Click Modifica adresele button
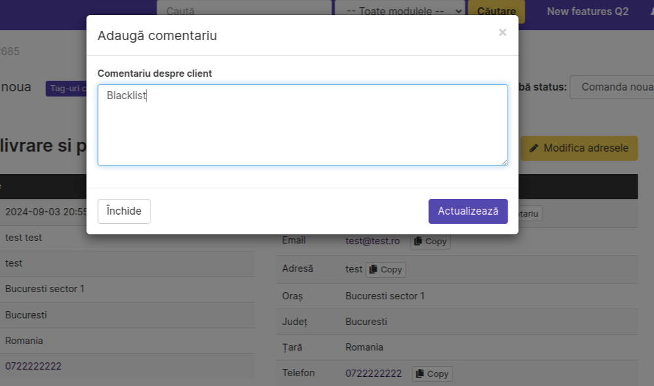 pyautogui.click(x=579, y=148)
